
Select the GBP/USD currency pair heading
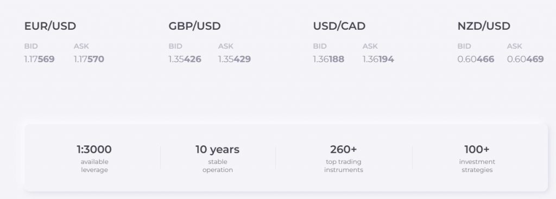(x=195, y=26)
